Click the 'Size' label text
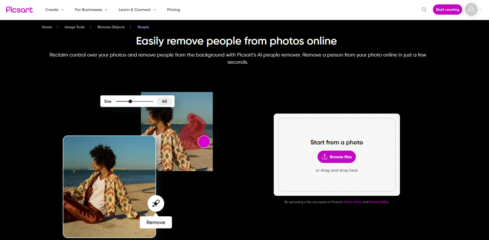This screenshot has height=240, width=489. point(108,101)
